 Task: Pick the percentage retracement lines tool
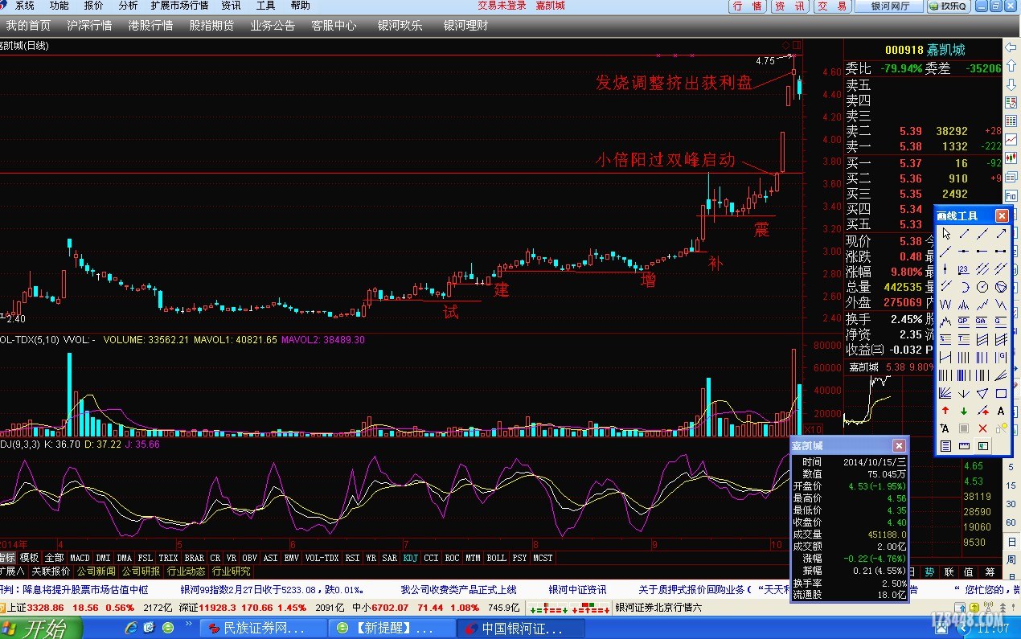pos(945,340)
